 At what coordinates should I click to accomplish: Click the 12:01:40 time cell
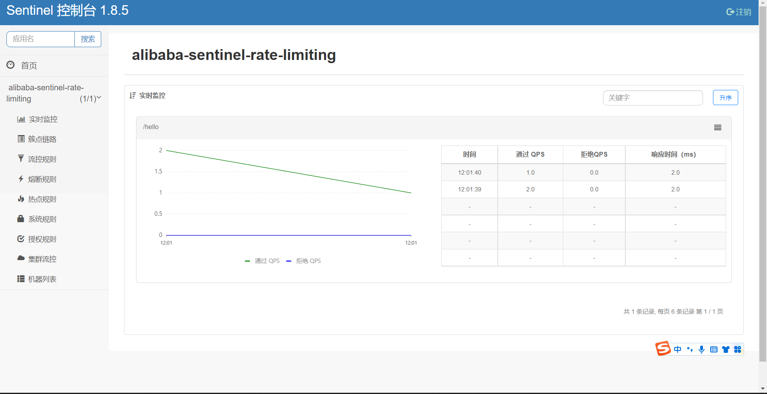pos(470,173)
